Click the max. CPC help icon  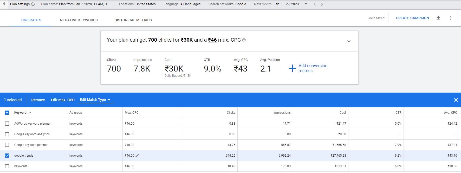[x=244, y=40]
